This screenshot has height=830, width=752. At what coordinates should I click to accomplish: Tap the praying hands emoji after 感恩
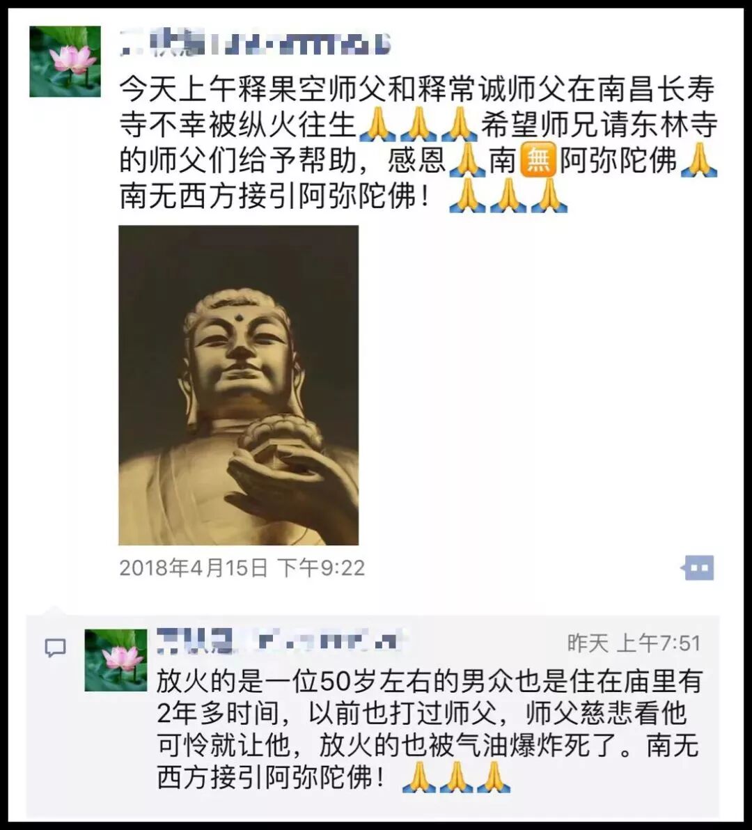pyautogui.click(x=467, y=160)
